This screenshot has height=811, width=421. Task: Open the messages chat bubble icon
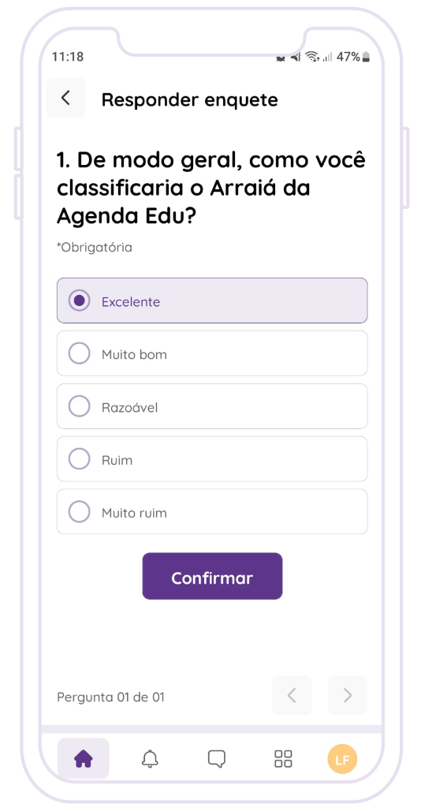[x=217, y=759]
